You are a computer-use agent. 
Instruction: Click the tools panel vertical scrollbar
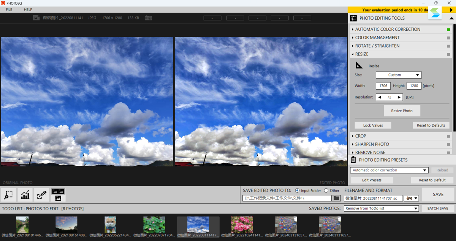point(454,78)
